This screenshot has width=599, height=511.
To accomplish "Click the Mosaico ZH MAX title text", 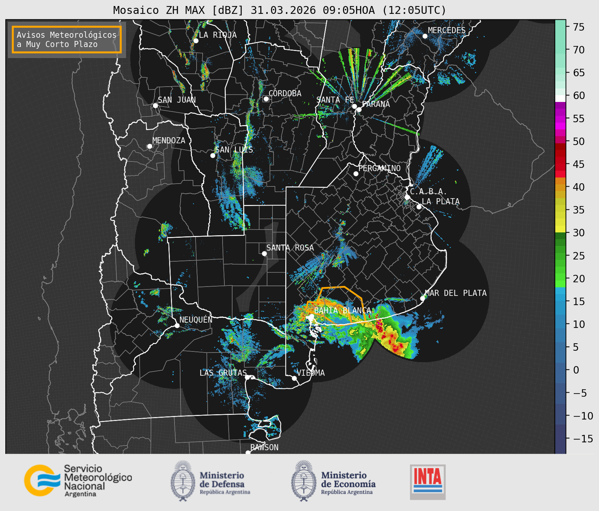I will pos(279,10).
